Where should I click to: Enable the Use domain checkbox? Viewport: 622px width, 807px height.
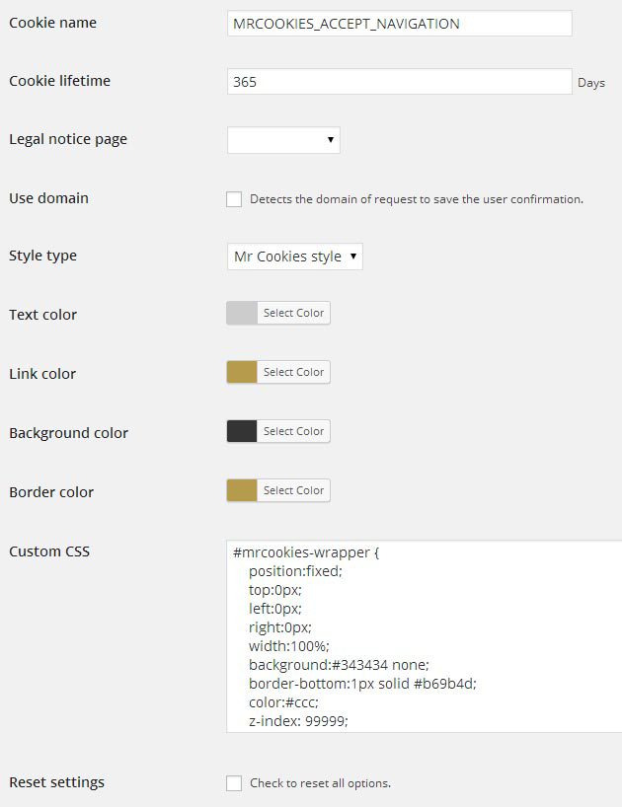click(x=234, y=199)
